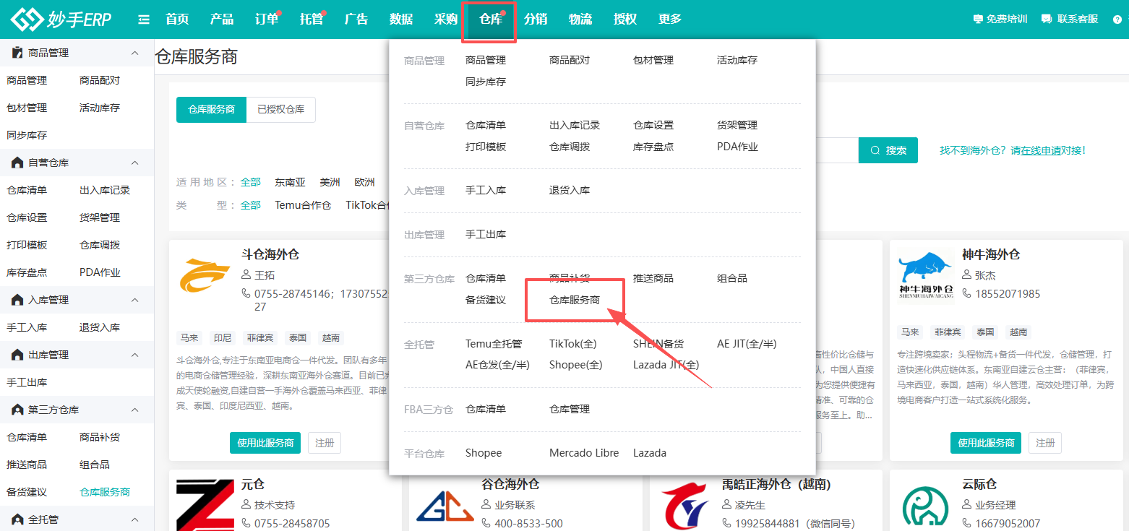Click 使用此服务商 for 神牛海外仓
This screenshot has width=1129, height=531.
pyautogui.click(x=985, y=443)
